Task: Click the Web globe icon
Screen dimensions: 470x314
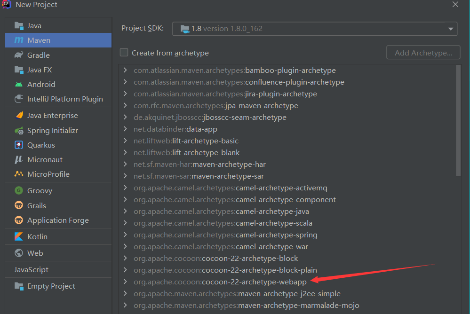Action: coord(19,253)
